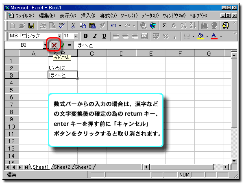Save the workbook with the floppy icon
Image resolution: width=244 pixels, height=185 pixels.
pyautogui.click(x=31, y=26)
